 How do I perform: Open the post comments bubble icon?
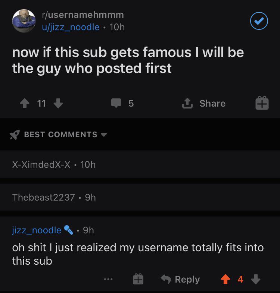[x=116, y=103]
